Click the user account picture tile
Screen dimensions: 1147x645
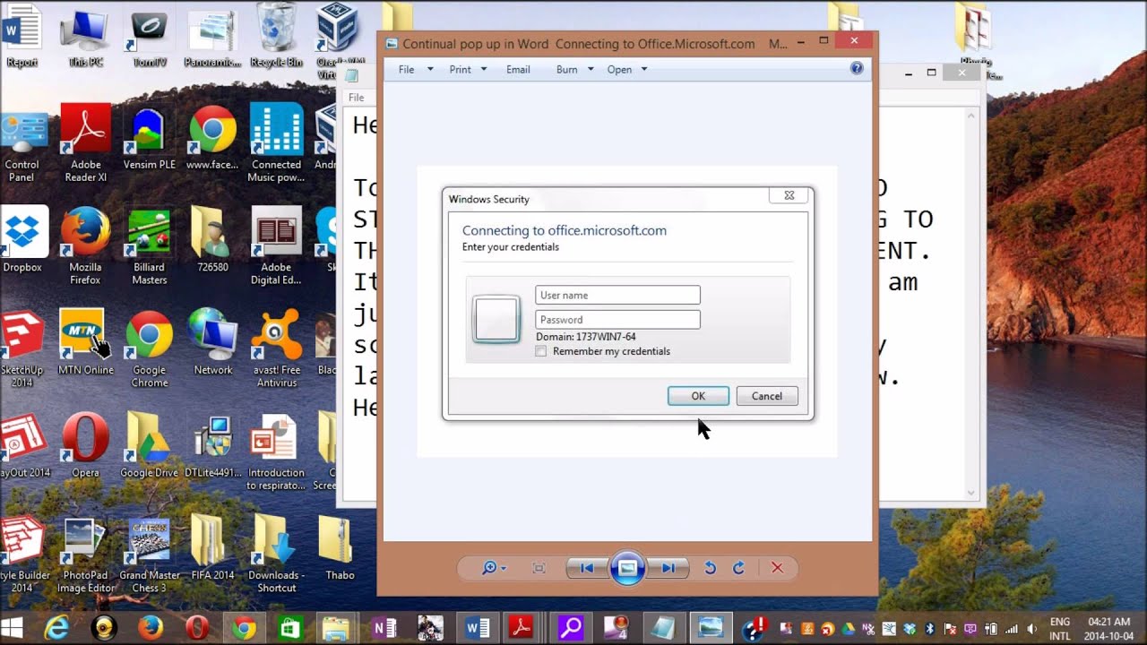pos(496,319)
